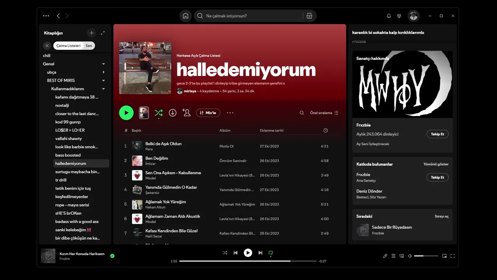
Task: Sort by the Eklenme tarihi column header
Action: 272,130
